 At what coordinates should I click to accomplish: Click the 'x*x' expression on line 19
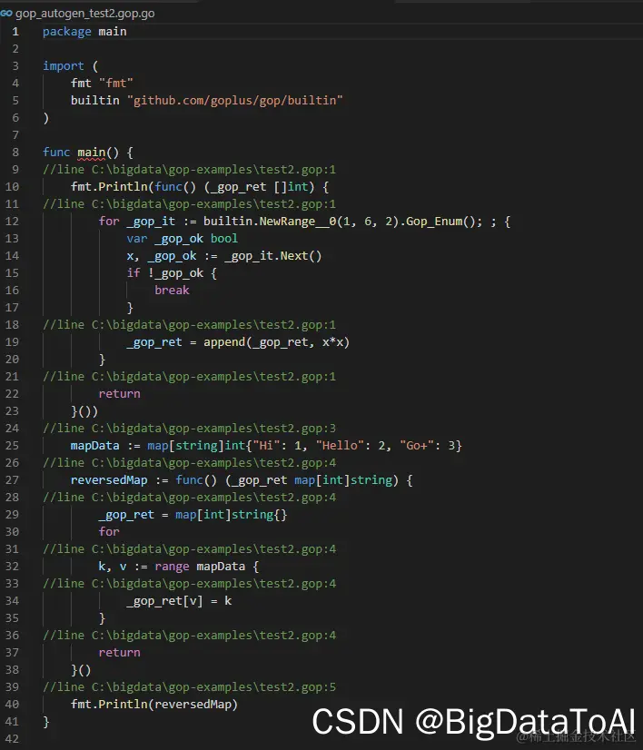pyautogui.click(x=332, y=342)
